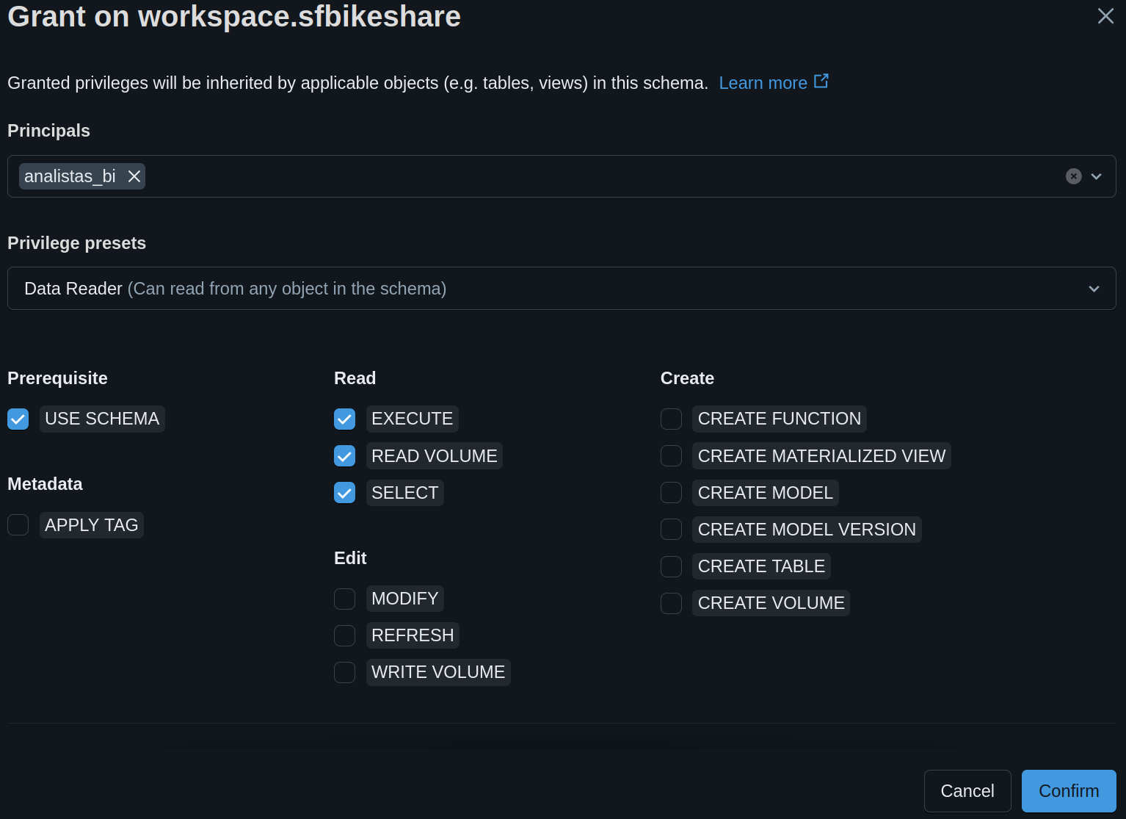Uncheck the USE SCHEMA privilege

[18, 419]
